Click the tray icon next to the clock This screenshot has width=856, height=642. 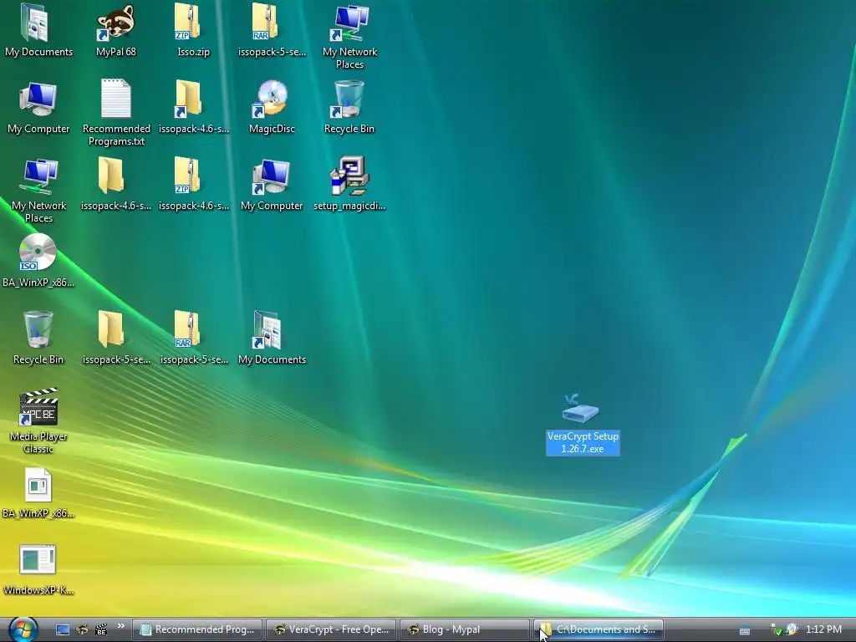pos(792,629)
